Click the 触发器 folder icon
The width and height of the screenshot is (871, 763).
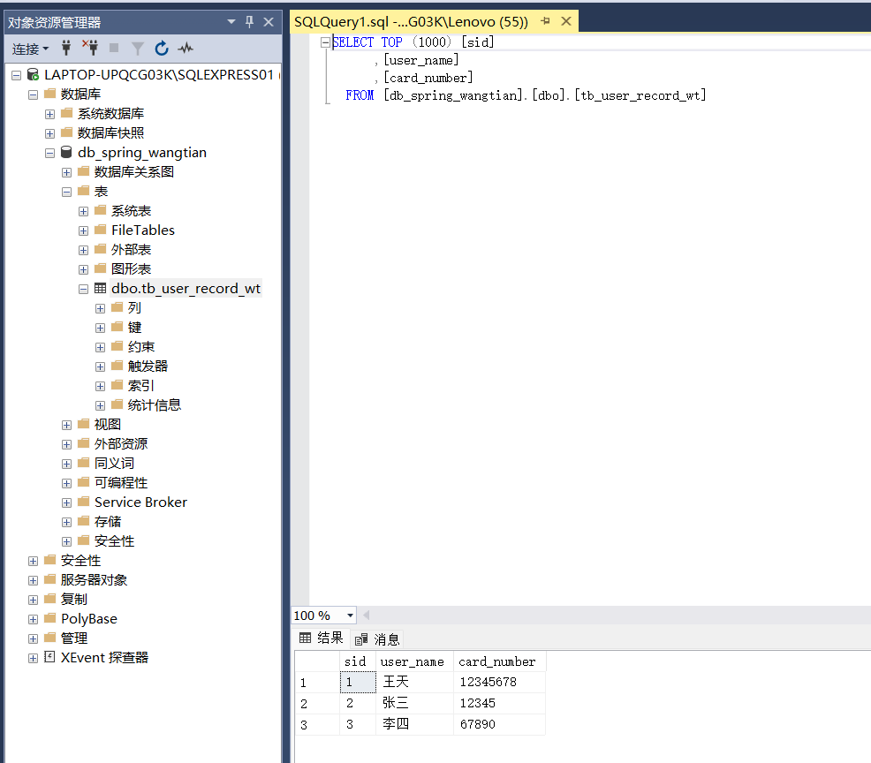tap(117, 366)
